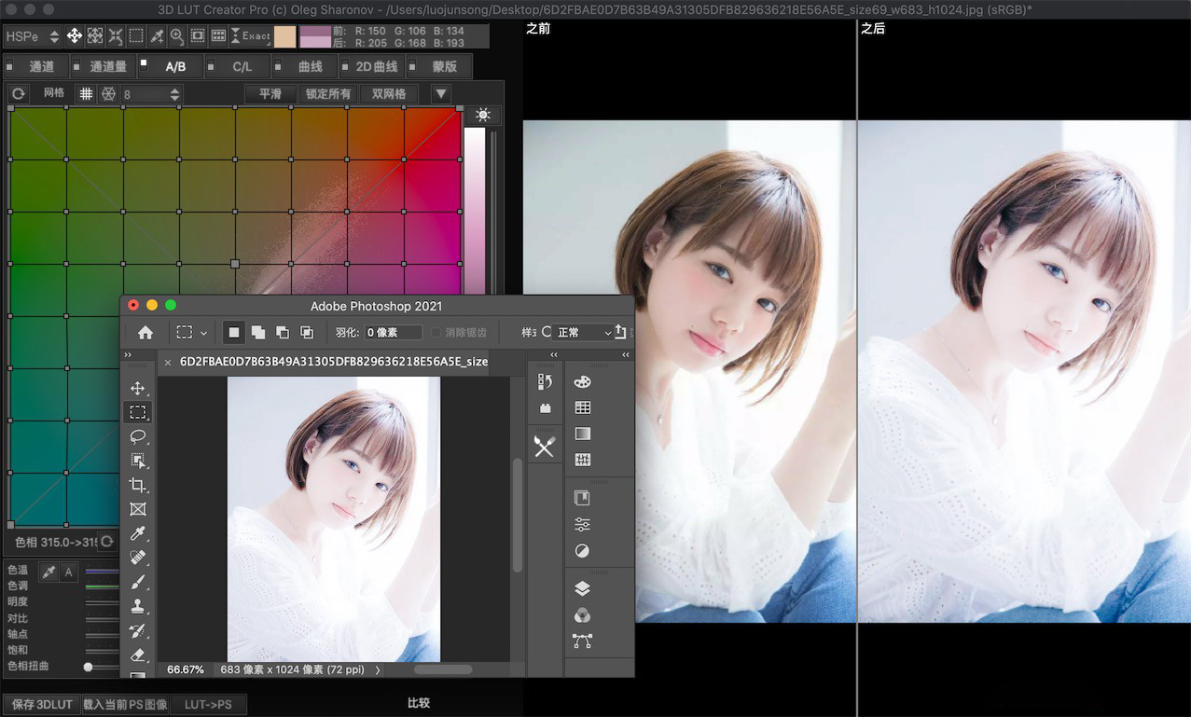This screenshot has width=1191, height=717.
Task: Open Photoshop Adjustments half-circle panel icon
Action: pos(582,551)
